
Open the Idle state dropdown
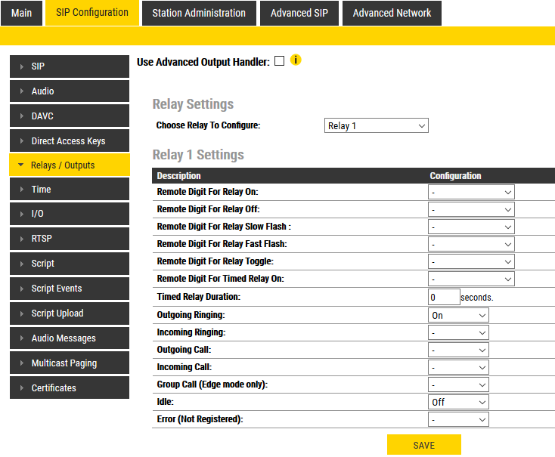click(x=458, y=402)
